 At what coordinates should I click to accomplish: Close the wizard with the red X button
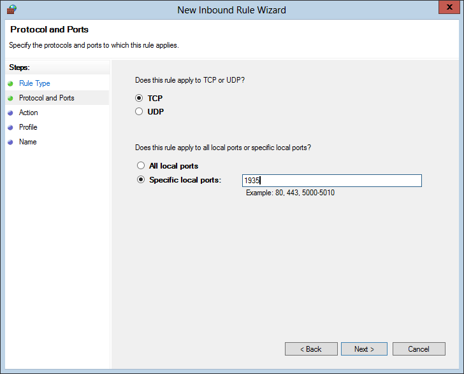(x=449, y=7)
